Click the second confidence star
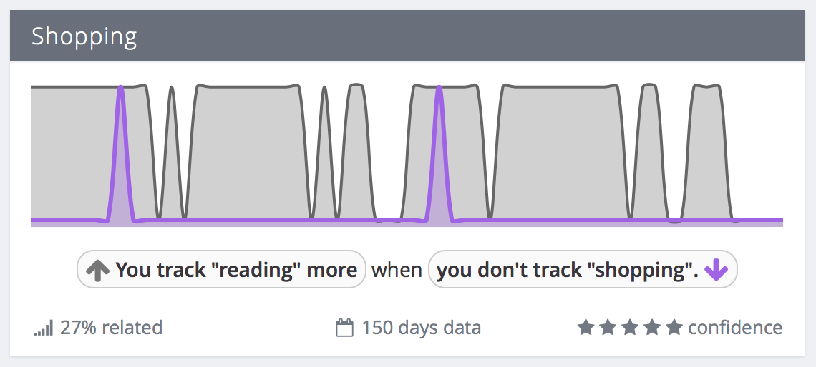 click(x=608, y=328)
